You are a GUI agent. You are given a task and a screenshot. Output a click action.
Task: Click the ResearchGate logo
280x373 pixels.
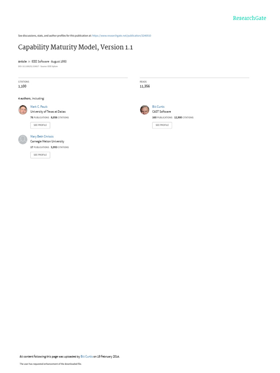click(x=249, y=18)
